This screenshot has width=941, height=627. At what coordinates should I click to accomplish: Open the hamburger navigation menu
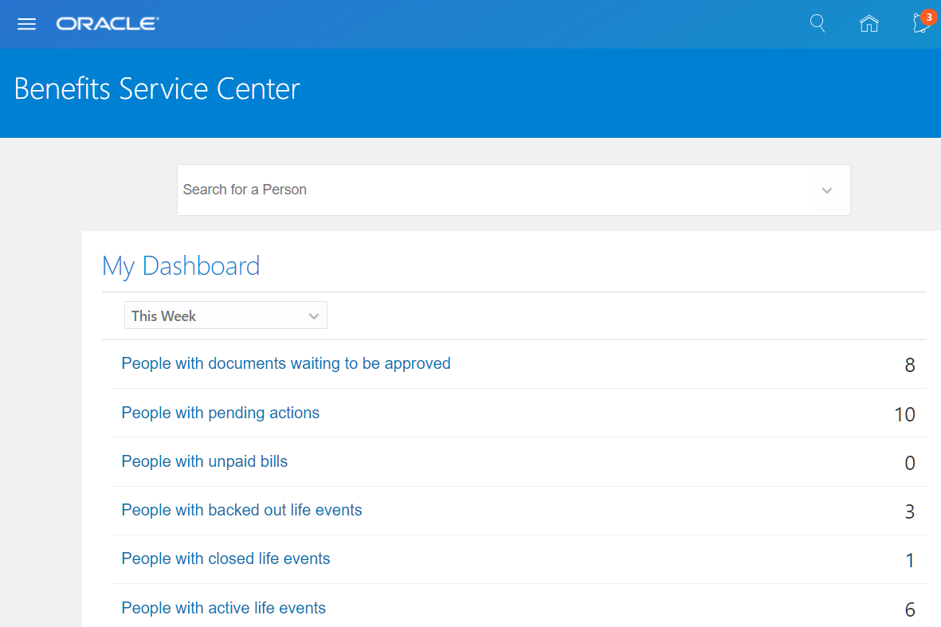click(27, 24)
